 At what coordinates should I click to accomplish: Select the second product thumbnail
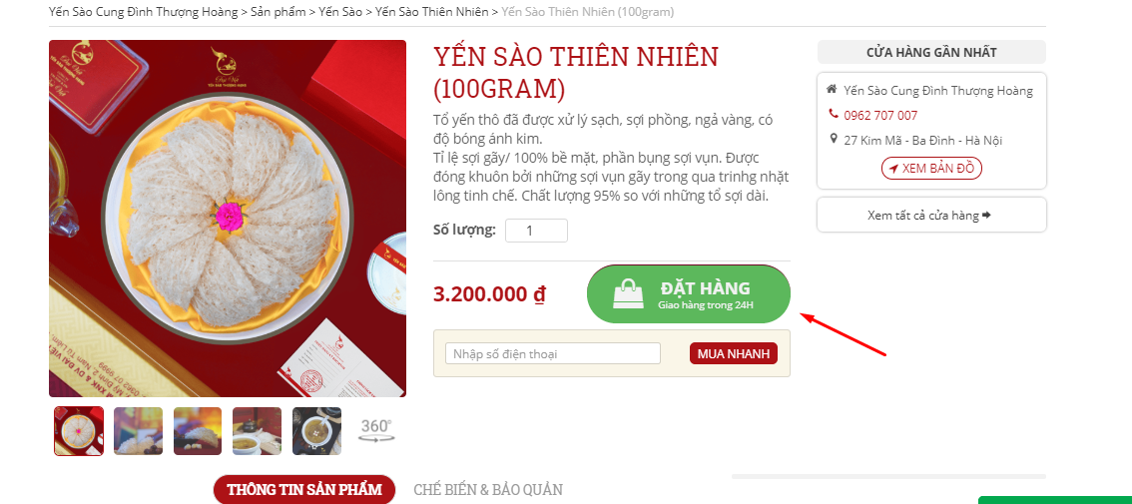coord(138,431)
